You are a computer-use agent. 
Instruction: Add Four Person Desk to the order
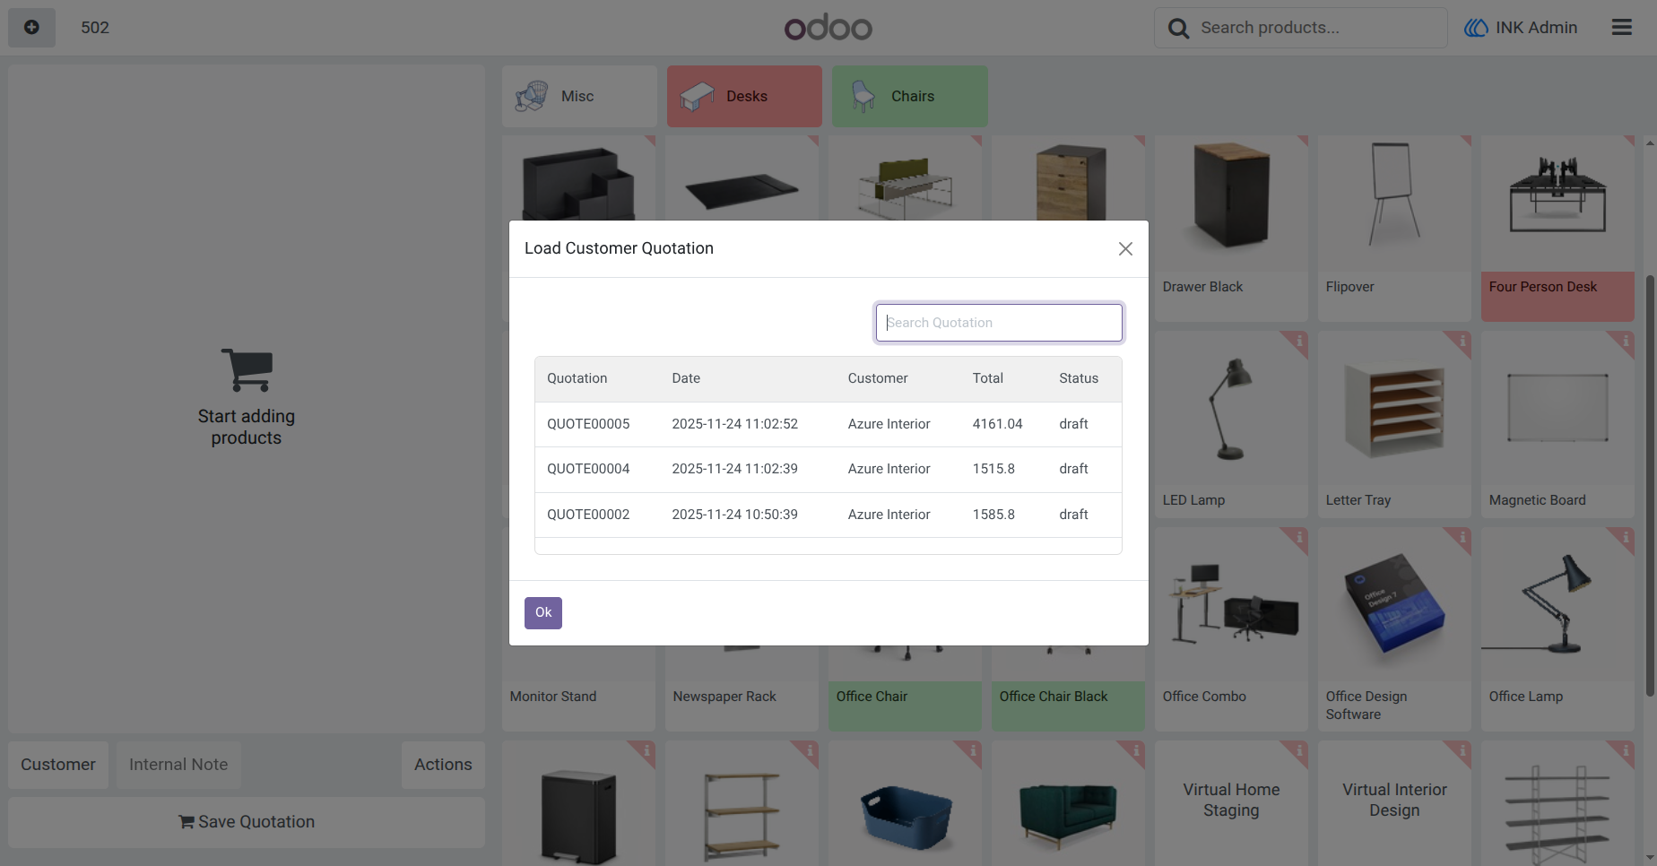click(x=1557, y=229)
